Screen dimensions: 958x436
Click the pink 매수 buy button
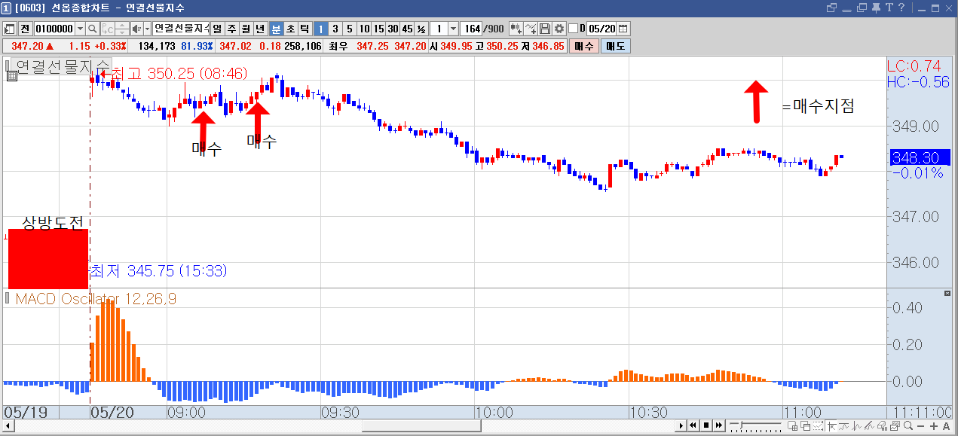(x=583, y=46)
